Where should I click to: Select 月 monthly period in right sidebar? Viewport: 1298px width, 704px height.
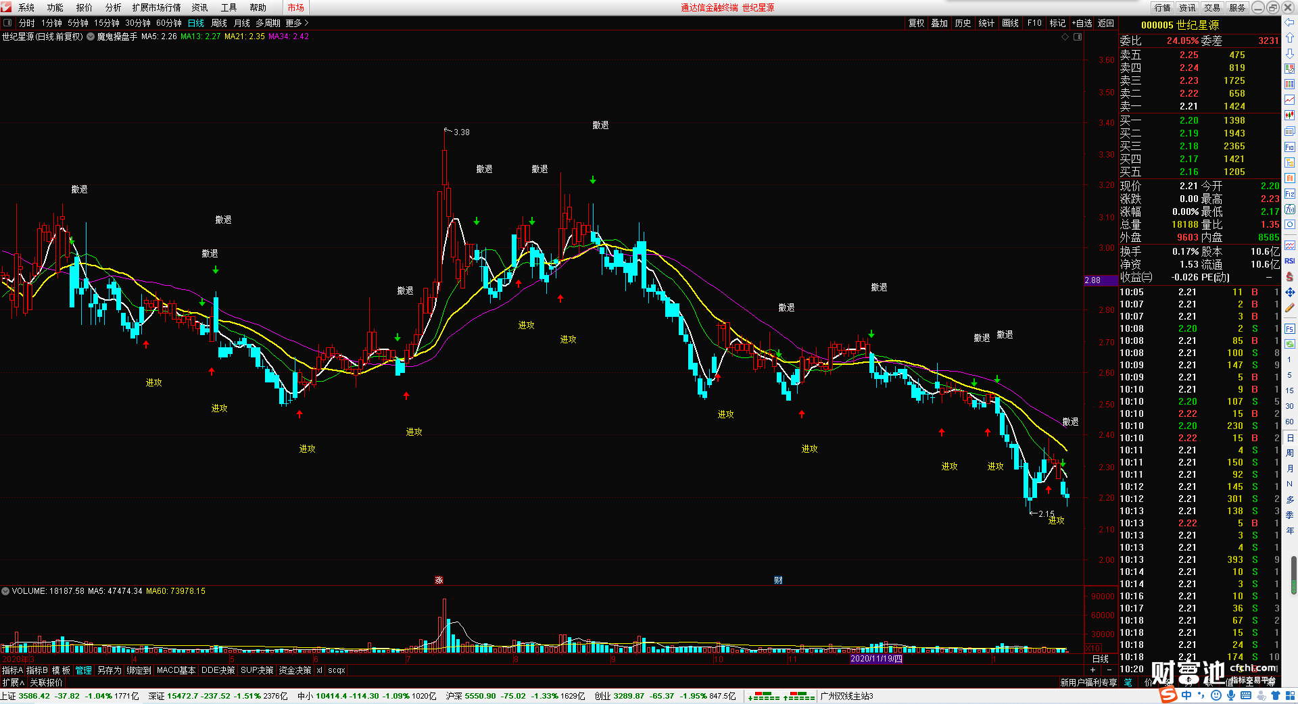point(1290,468)
